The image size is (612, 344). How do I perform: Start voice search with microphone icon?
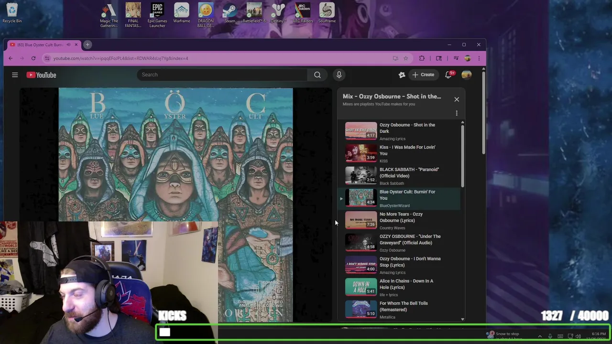(339, 75)
